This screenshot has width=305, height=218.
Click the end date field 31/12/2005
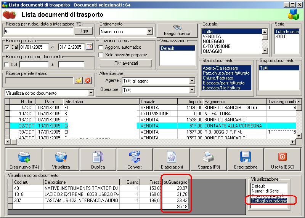pos(71,47)
